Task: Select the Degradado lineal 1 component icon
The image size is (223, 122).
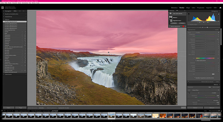Action: point(171,21)
